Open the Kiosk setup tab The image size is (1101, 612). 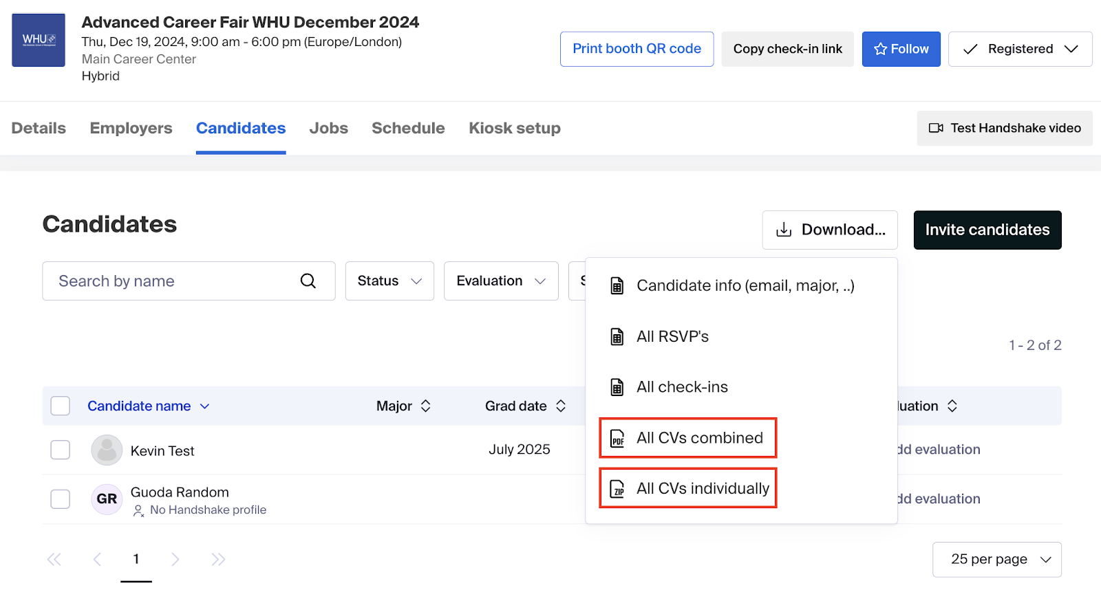pos(515,128)
